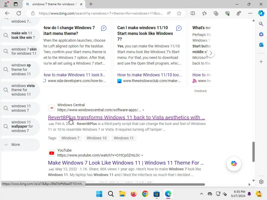Open Collections panel
Viewport: 267px width, 200px height.
tap(216, 13)
